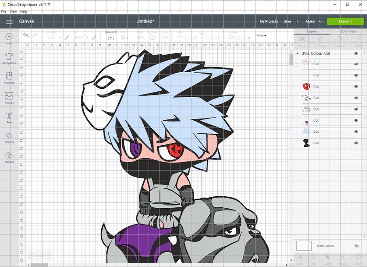
Task: Switch to the Color Sync tab
Action: click(x=349, y=31)
